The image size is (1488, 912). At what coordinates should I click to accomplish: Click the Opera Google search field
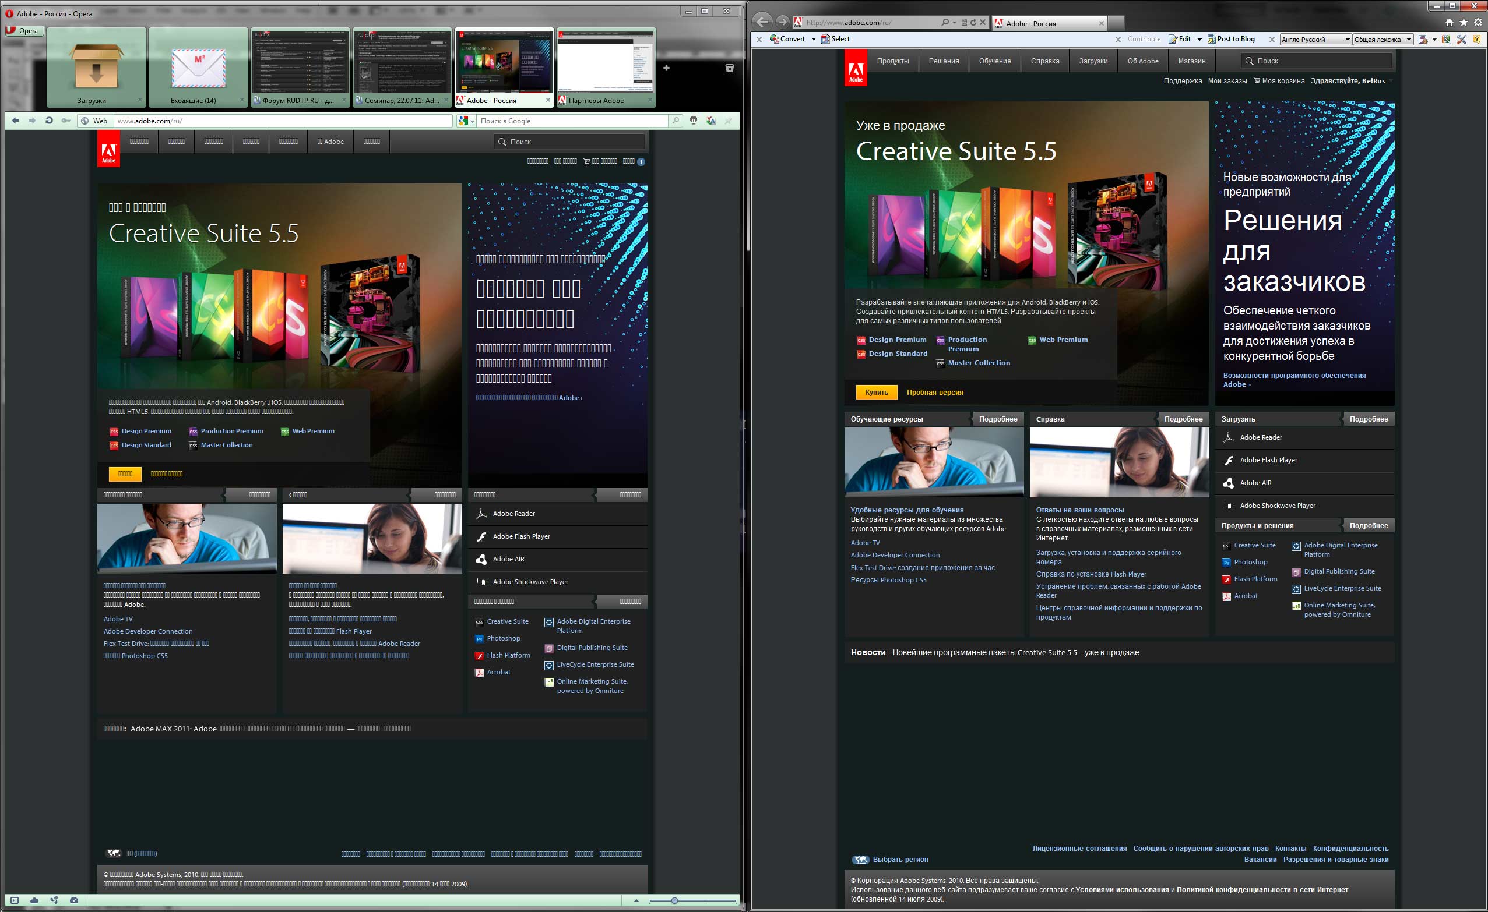pyautogui.click(x=572, y=121)
